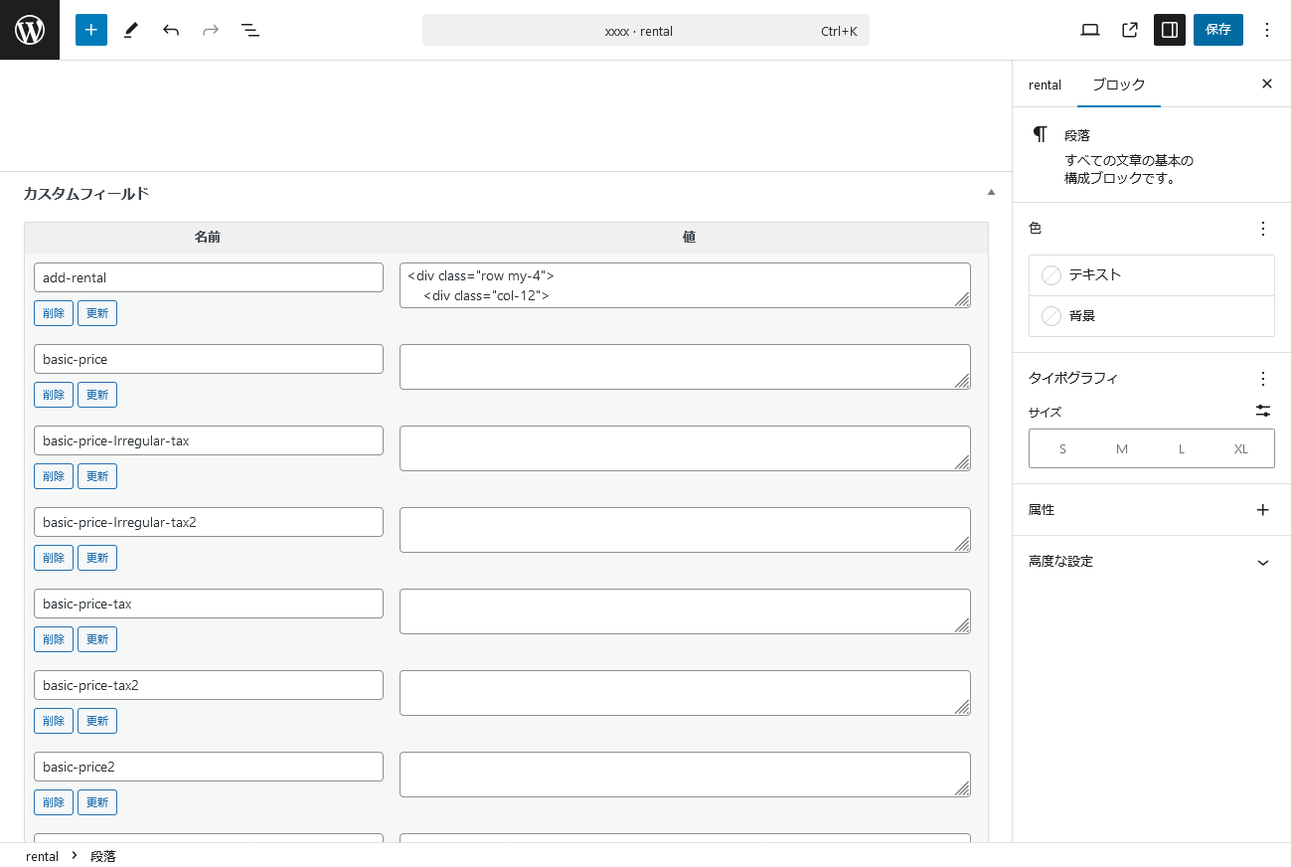Select size S in typography
The width and height of the screenshot is (1291, 867).
1062,448
